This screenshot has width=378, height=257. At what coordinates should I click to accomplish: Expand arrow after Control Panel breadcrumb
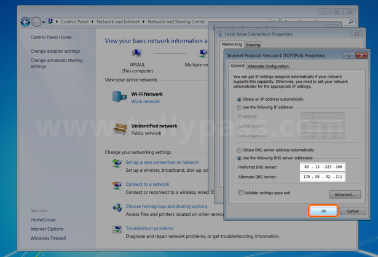click(92, 21)
